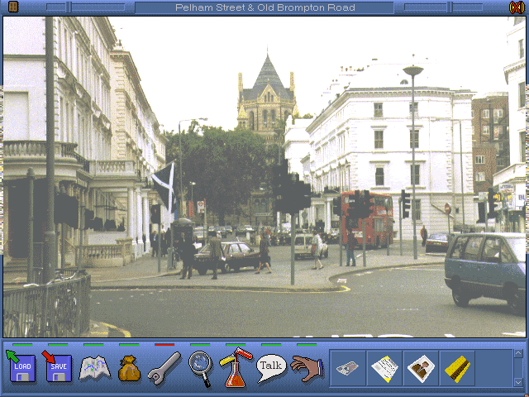This screenshot has height=397, width=529.
Task: Select the grabbing hand pick-up icon
Action: (x=307, y=367)
